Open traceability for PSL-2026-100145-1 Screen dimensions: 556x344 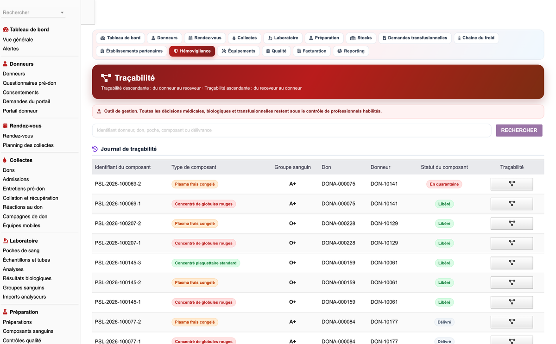pos(512,302)
